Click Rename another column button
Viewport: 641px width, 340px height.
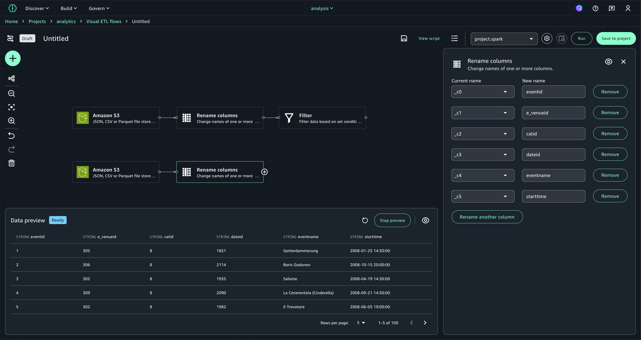[487, 217]
